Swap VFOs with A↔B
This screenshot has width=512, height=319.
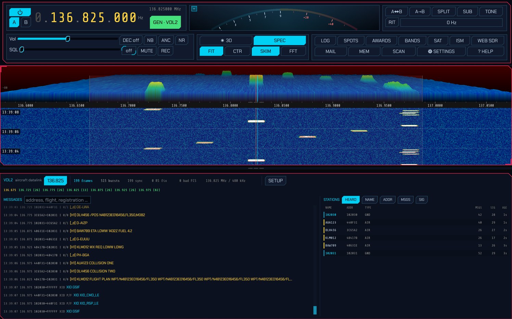pyautogui.click(x=397, y=12)
